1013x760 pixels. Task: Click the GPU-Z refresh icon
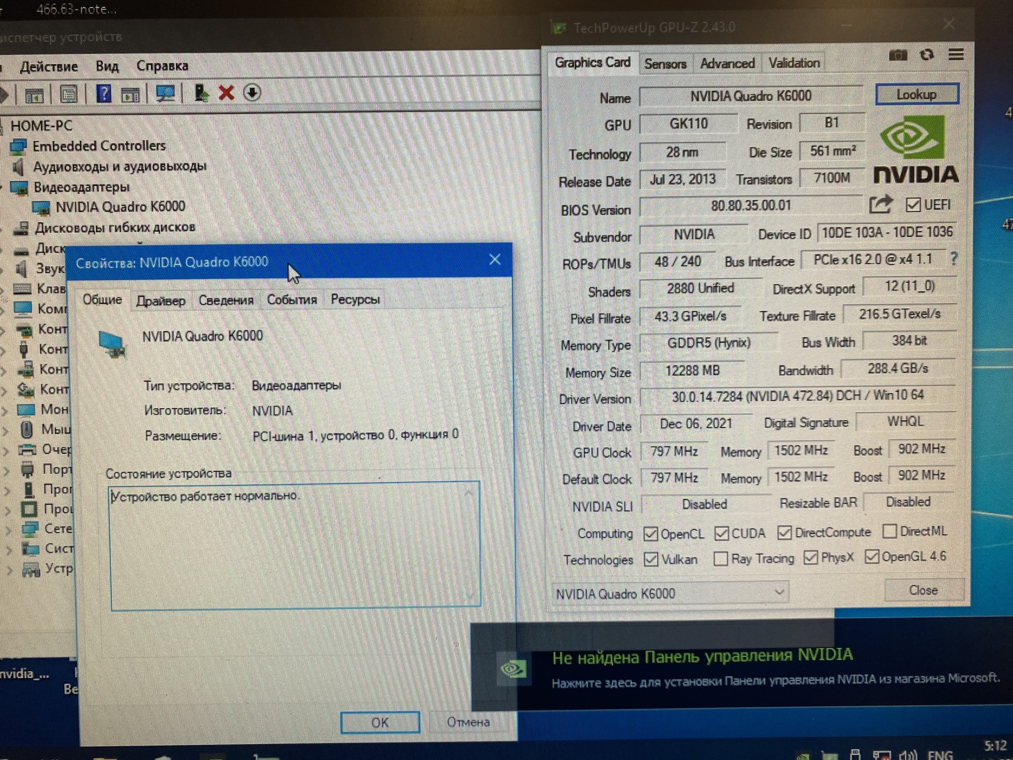click(x=927, y=55)
